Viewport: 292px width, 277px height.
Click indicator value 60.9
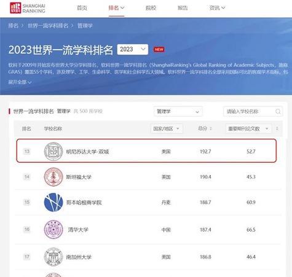point(251,202)
